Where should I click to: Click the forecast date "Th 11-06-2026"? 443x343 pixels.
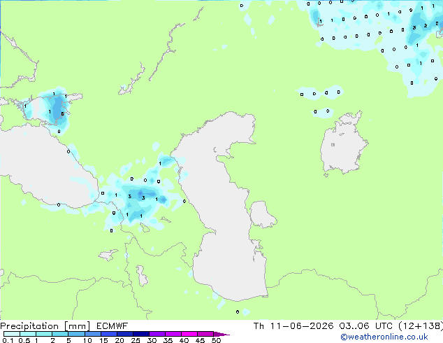click(x=293, y=326)
